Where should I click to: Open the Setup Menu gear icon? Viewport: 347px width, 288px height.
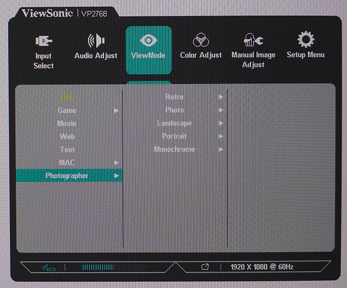tap(306, 39)
